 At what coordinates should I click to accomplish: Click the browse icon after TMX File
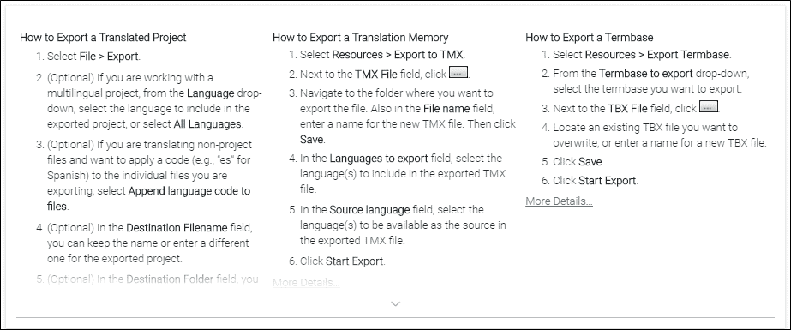pyautogui.click(x=458, y=73)
